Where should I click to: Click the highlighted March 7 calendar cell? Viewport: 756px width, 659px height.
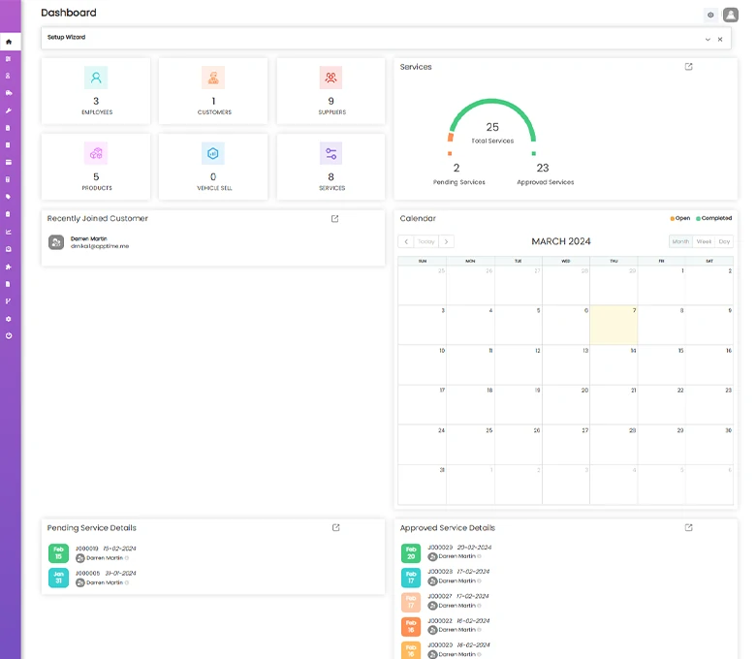tap(614, 325)
